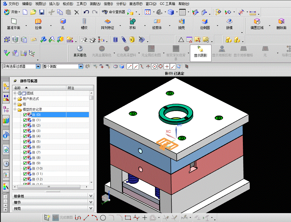The width and height of the screenshot is (291, 222).
Task: Open the 编辑(E) menu
Action: click(x=27, y=4)
